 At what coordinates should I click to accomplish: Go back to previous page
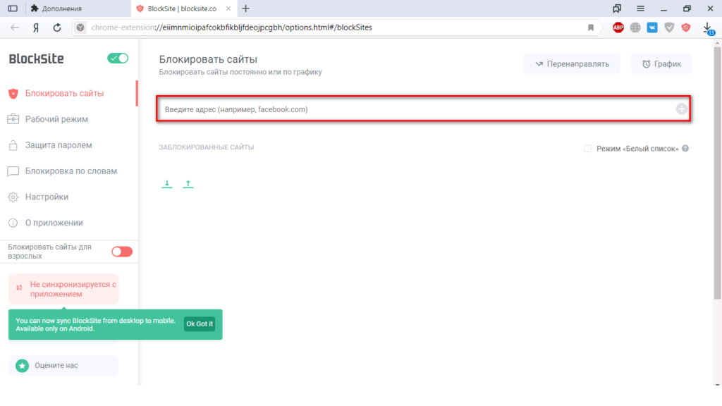click(x=15, y=27)
